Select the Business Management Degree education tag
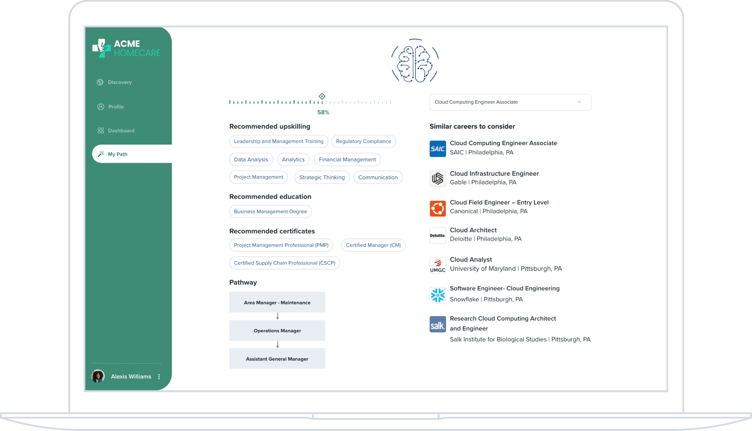 [270, 211]
